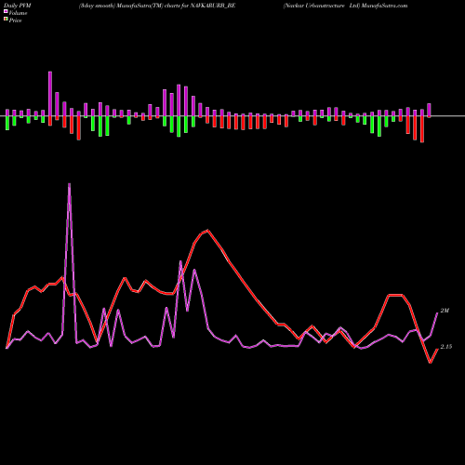This screenshot has width=465, height=465.
Task: Click the green-red Price legend swatch
Action: pyautogui.click(x=6, y=20)
